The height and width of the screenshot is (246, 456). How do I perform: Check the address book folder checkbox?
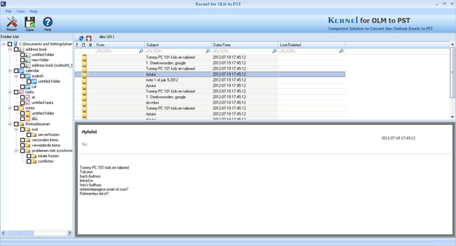[x=16, y=49]
